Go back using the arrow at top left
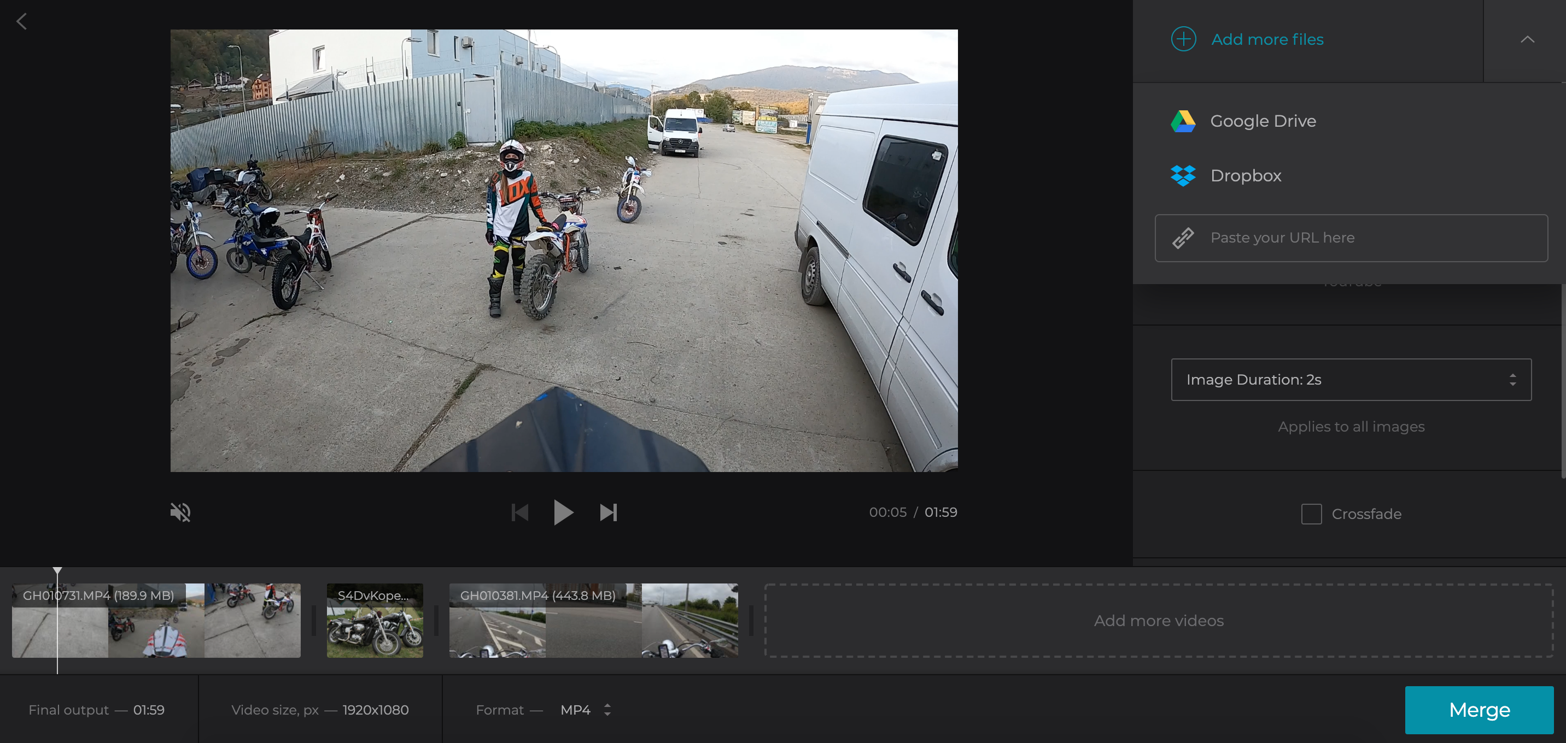 pos(22,21)
